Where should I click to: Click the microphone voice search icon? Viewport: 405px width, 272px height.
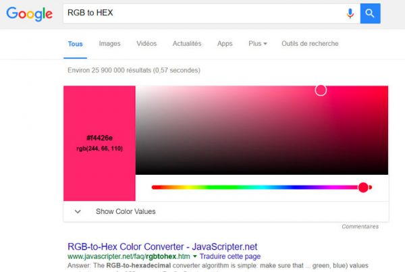[350, 13]
